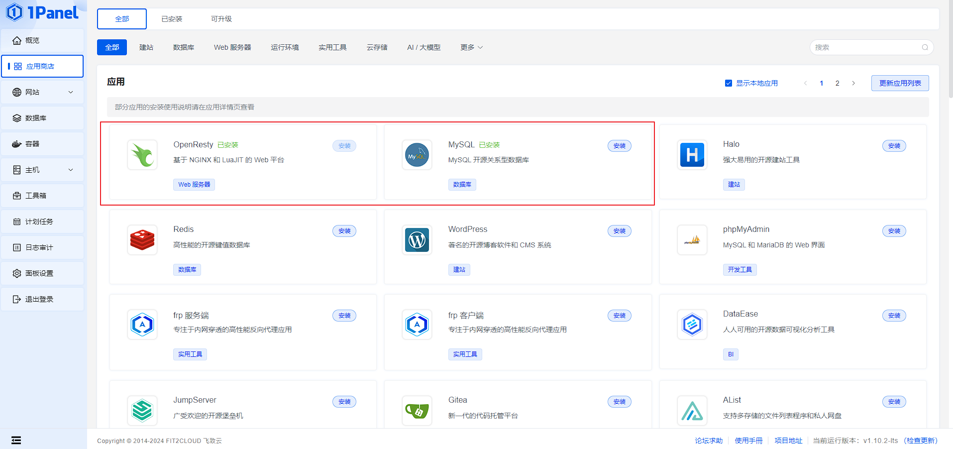Click the phpMyAdmin app icon
This screenshot has width=953, height=449.
pos(692,240)
